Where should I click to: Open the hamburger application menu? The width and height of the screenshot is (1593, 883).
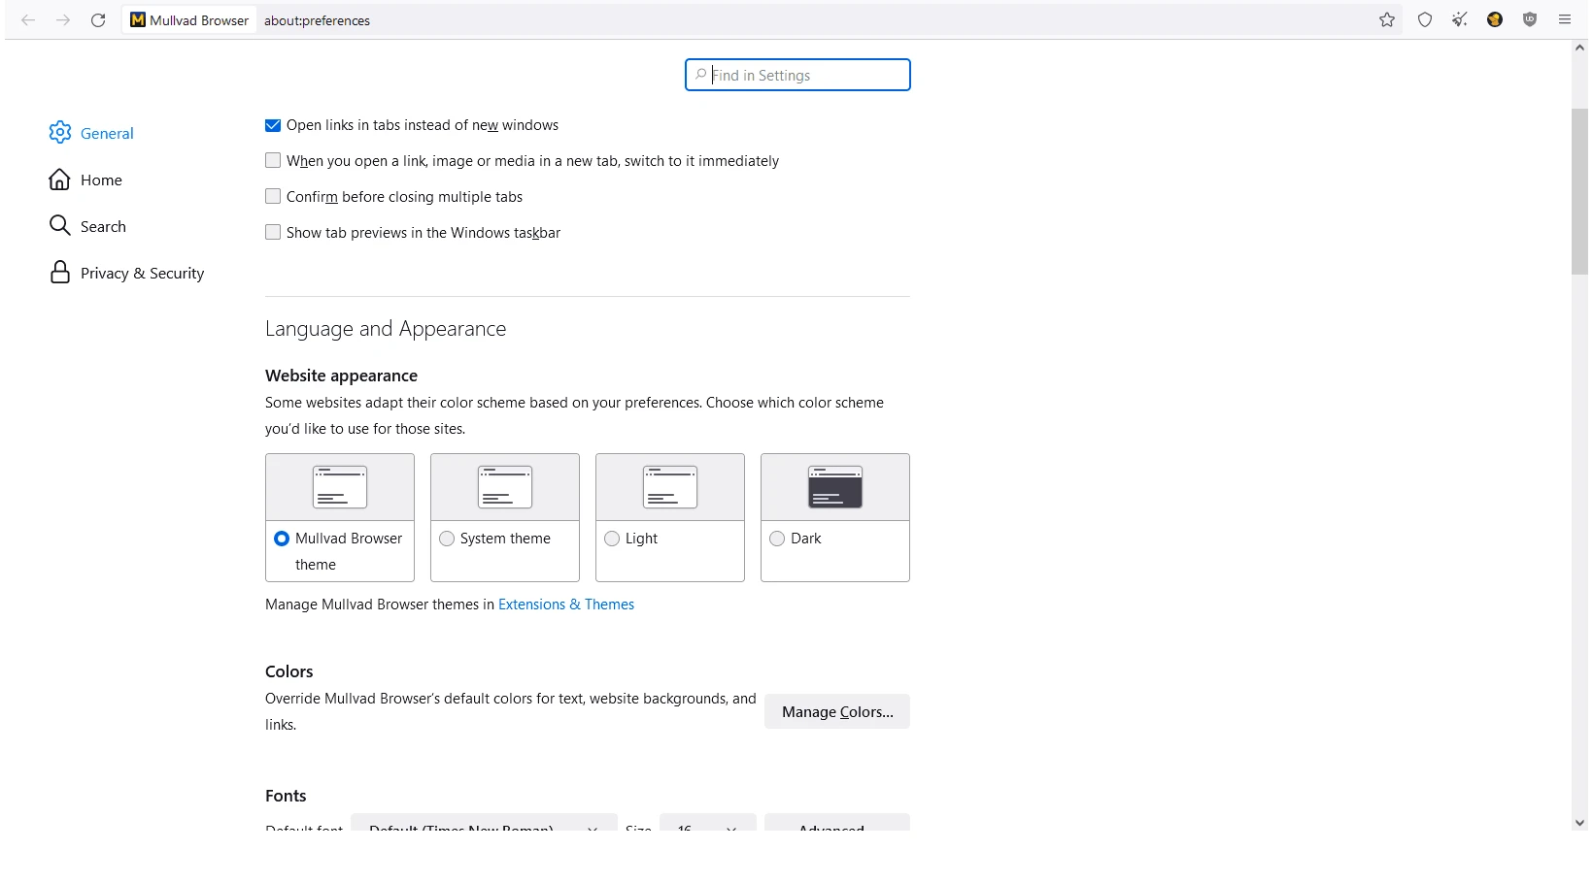[1565, 19]
